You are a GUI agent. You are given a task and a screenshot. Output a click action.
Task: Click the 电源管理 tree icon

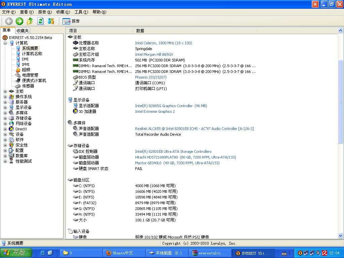[18, 75]
